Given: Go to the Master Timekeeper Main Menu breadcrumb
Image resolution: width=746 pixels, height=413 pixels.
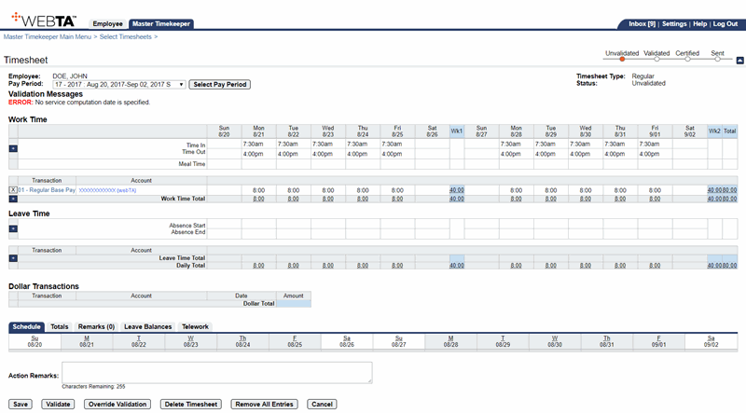Looking at the screenshot, I should [x=48, y=36].
